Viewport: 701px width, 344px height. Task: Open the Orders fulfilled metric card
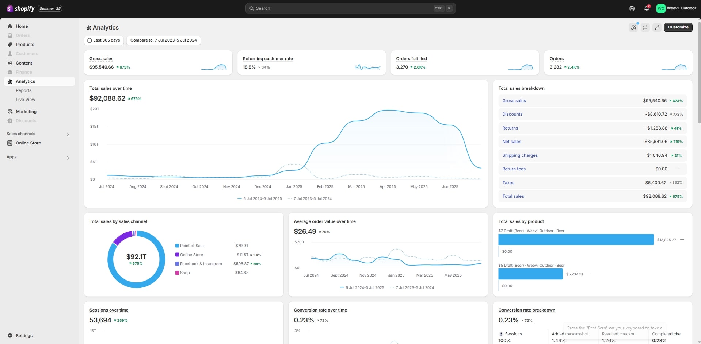[465, 63]
